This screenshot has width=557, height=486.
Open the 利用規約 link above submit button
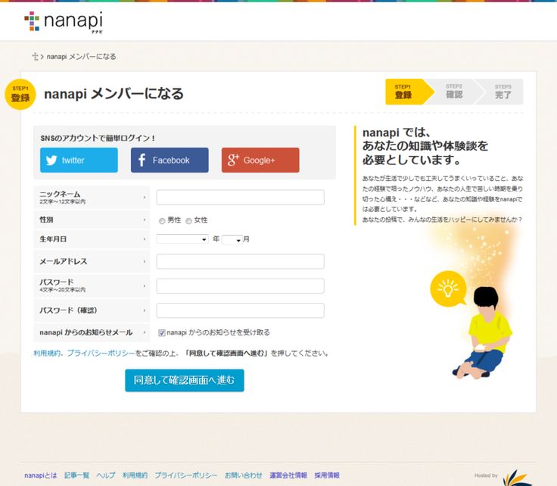[x=47, y=353]
